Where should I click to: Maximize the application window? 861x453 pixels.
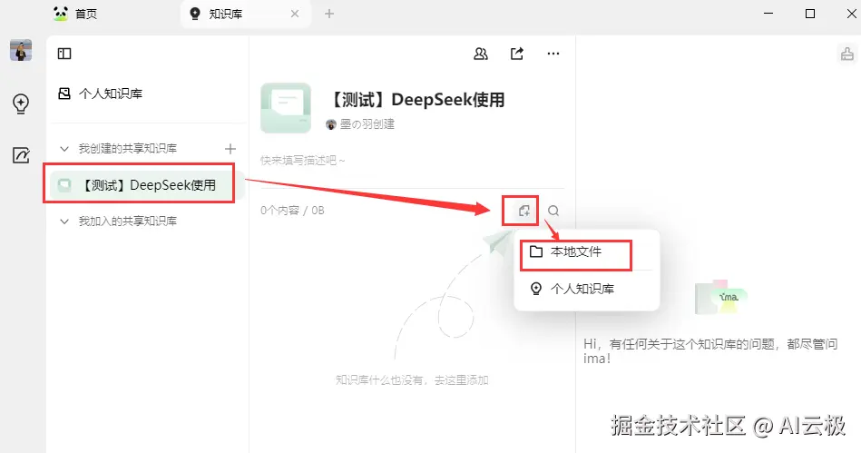(810, 14)
